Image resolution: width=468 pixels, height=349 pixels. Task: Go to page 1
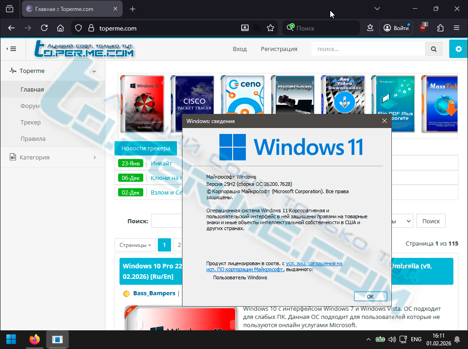[x=164, y=245]
